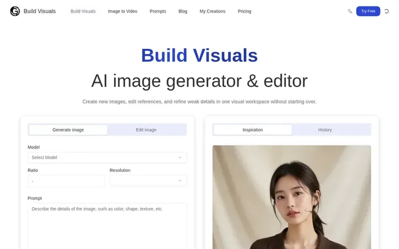This screenshot has height=249, width=399.
Task: Click the Prompt label
Action: (35, 198)
